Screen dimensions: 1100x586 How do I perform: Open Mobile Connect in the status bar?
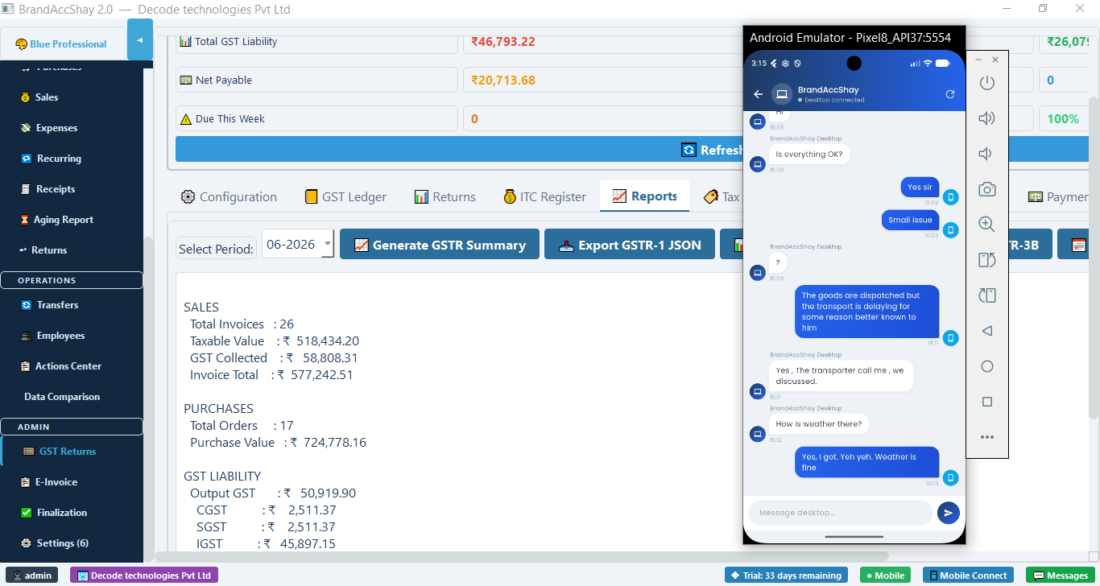969,576
